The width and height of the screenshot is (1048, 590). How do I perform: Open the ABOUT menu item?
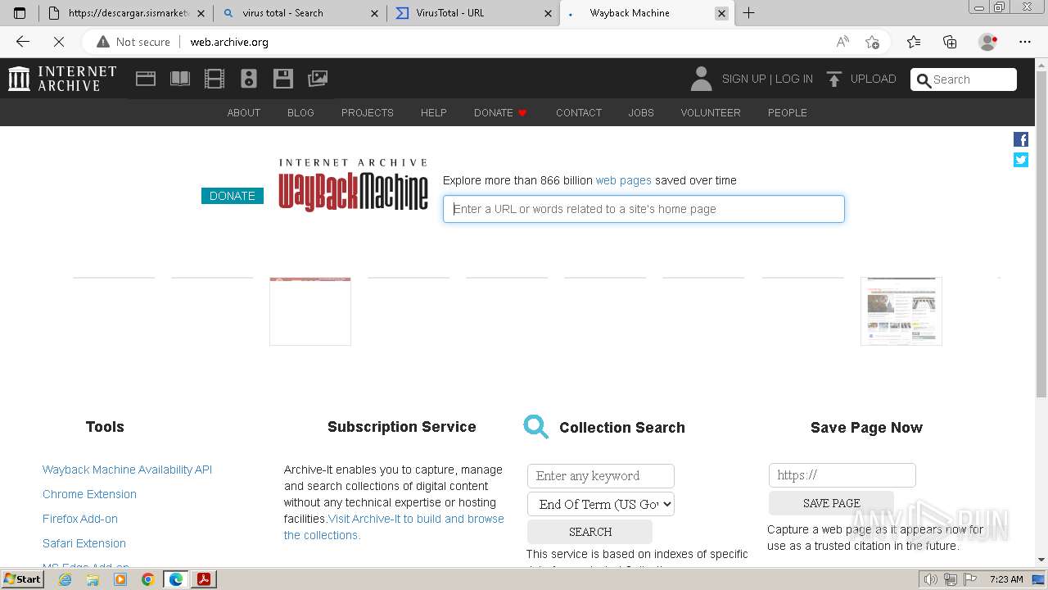[x=244, y=113]
